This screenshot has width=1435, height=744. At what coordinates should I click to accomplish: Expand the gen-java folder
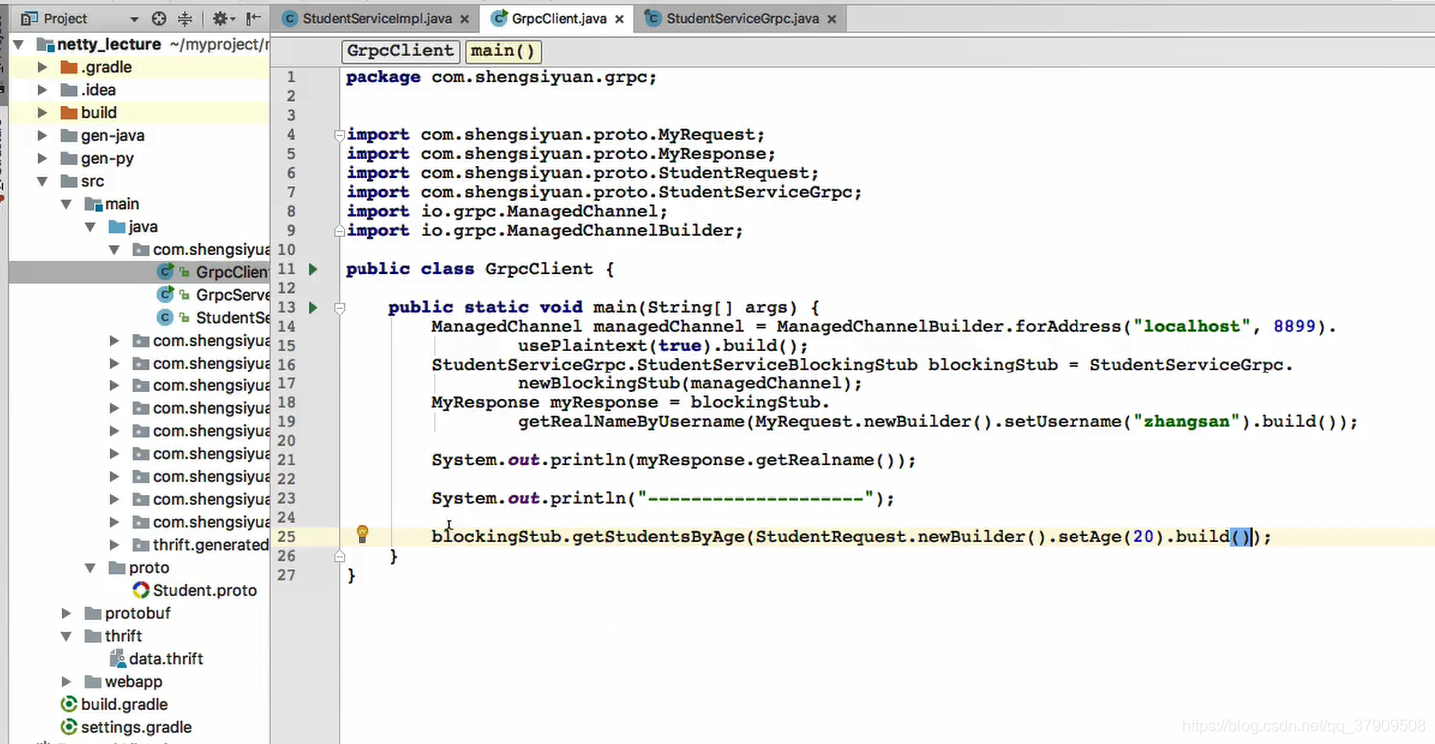point(42,136)
